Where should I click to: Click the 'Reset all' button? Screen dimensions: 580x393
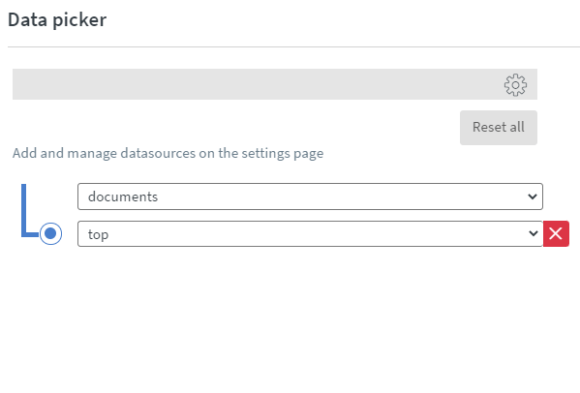click(499, 128)
